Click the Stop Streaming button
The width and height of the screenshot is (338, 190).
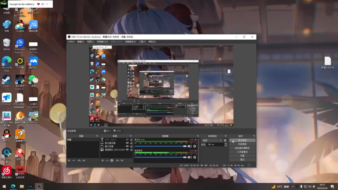point(242,140)
